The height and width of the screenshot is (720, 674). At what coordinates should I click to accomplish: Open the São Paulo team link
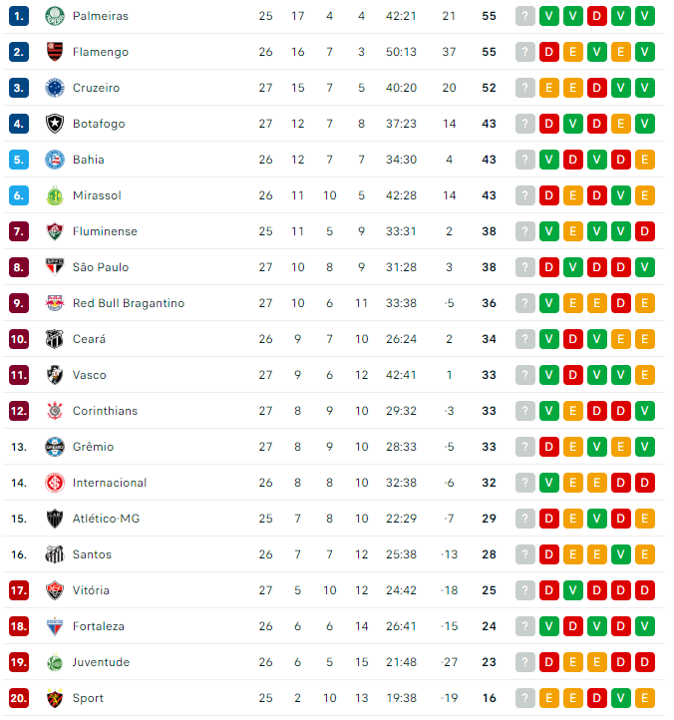[101, 267]
